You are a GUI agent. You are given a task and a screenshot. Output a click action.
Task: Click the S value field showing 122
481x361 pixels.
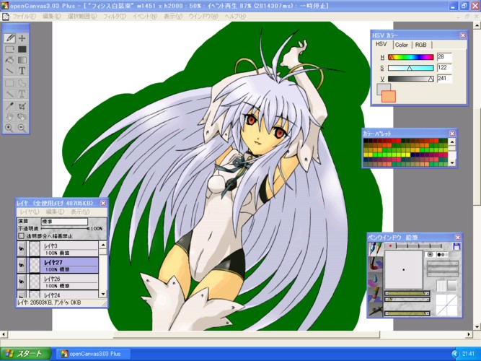click(x=444, y=68)
